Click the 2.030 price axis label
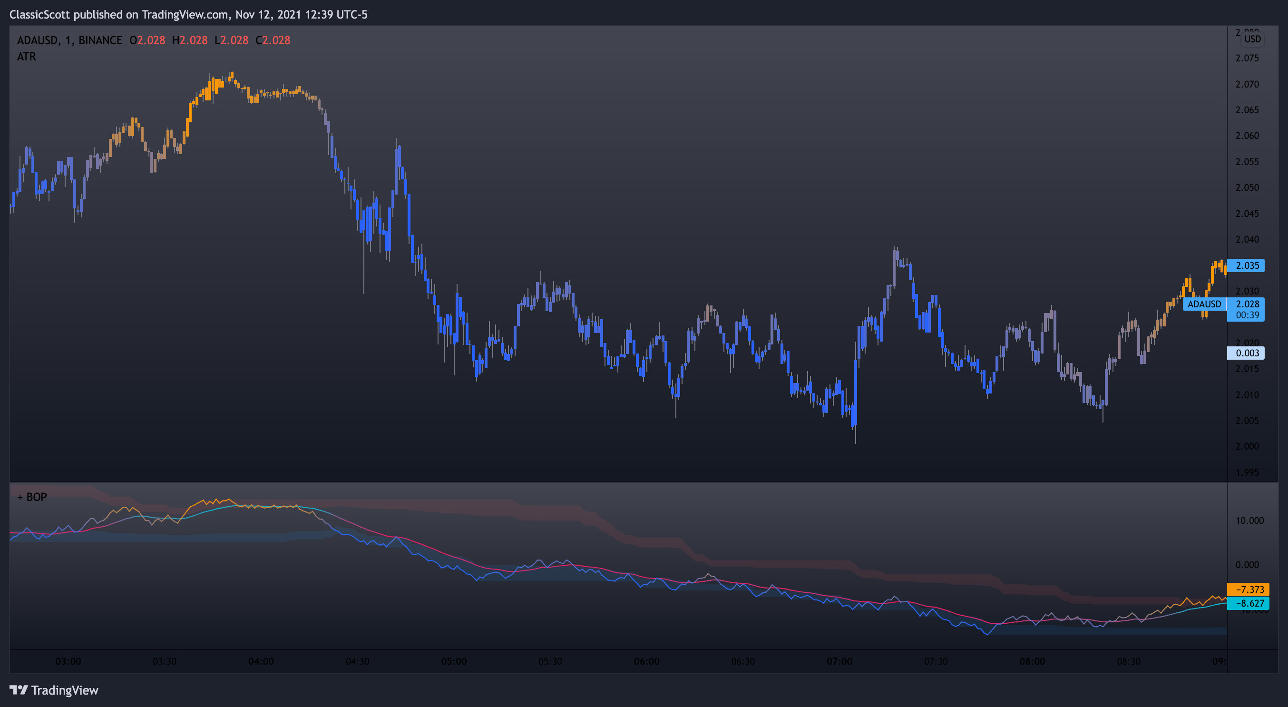The height and width of the screenshot is (707, 1288). [x=1247, y=291]
